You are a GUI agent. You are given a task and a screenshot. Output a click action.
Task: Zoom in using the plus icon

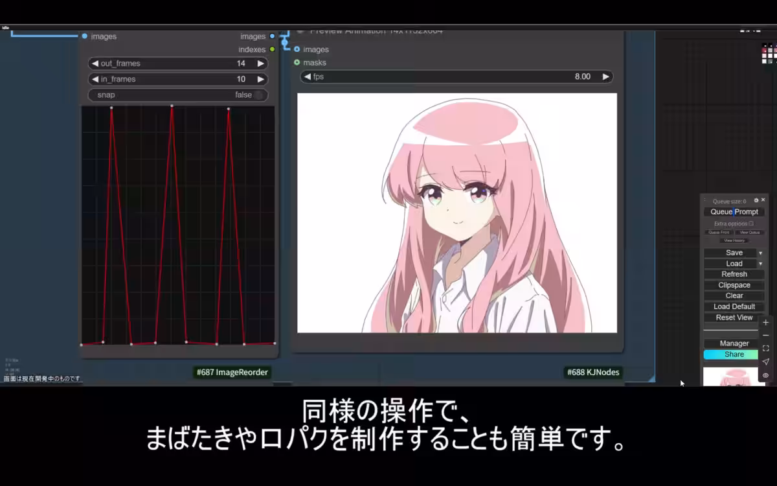766,322
